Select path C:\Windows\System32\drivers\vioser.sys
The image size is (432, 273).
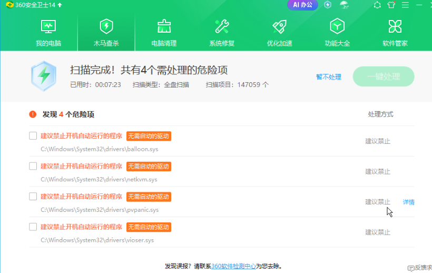[97, 240]
